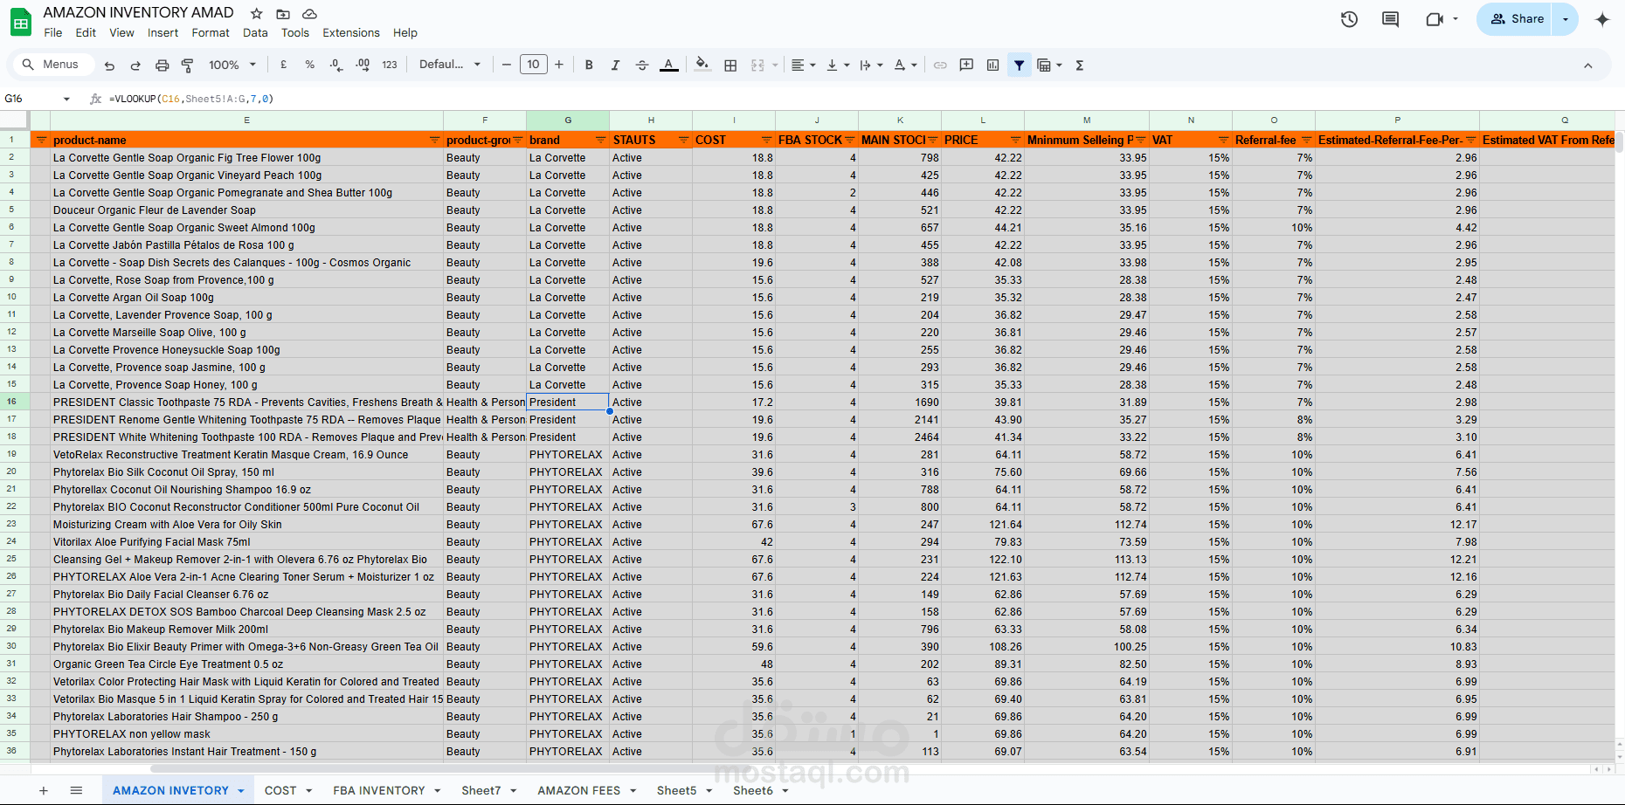Move document using folder icon
This screenshot has width=1625, height=805.
[283, 14]
